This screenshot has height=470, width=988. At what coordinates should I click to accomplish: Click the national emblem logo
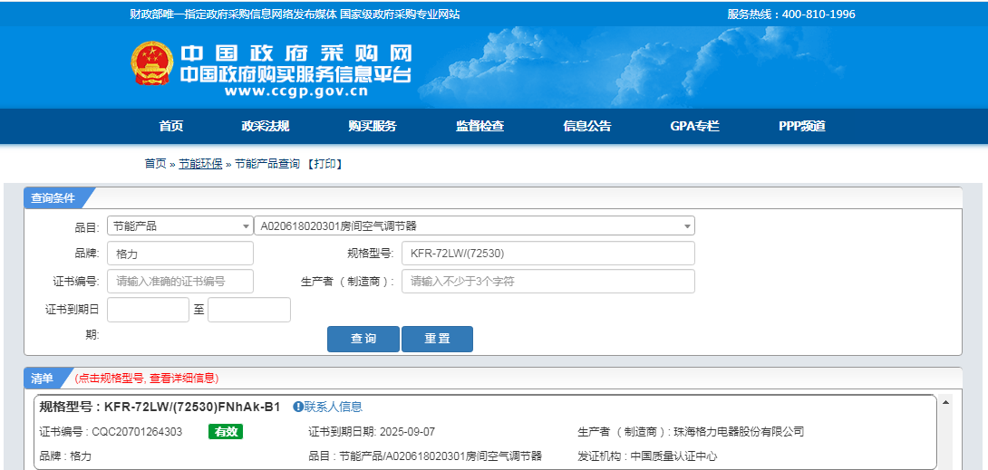pos(152,62)
